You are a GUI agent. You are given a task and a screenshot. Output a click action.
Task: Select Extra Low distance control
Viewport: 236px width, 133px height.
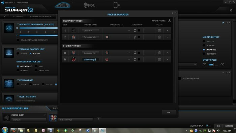(x=36, y=70)
